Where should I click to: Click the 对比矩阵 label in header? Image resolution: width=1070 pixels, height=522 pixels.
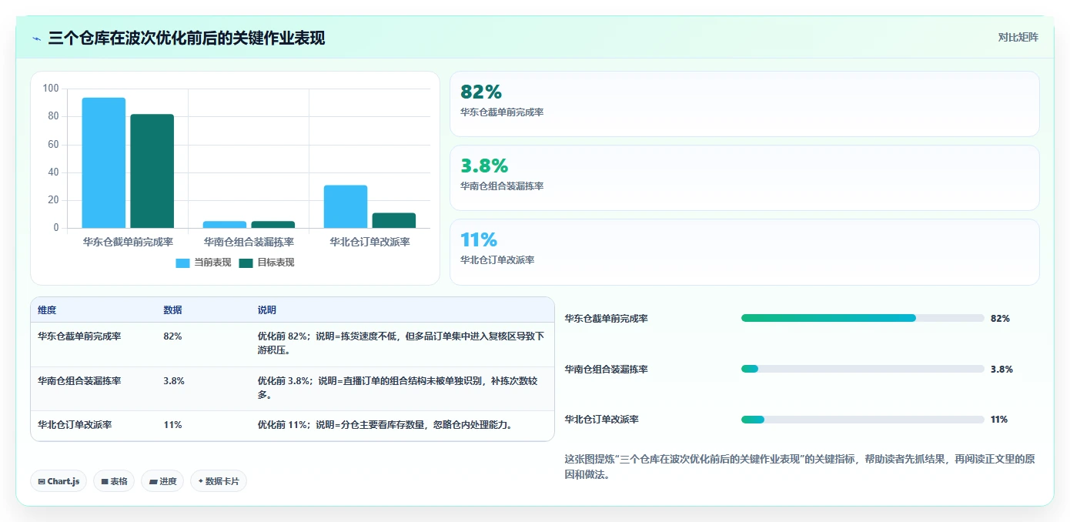point(1018,37)
